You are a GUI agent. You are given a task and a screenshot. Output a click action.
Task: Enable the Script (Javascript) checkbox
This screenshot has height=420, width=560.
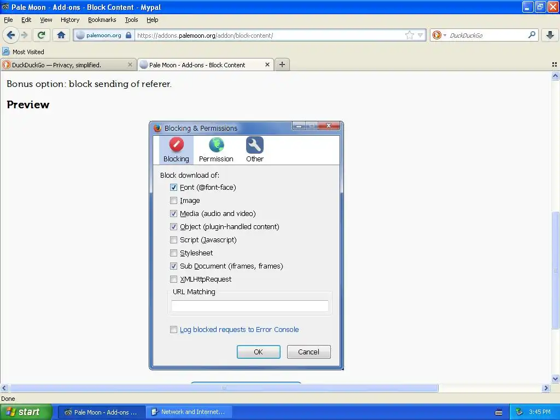[x=173, y=240]
